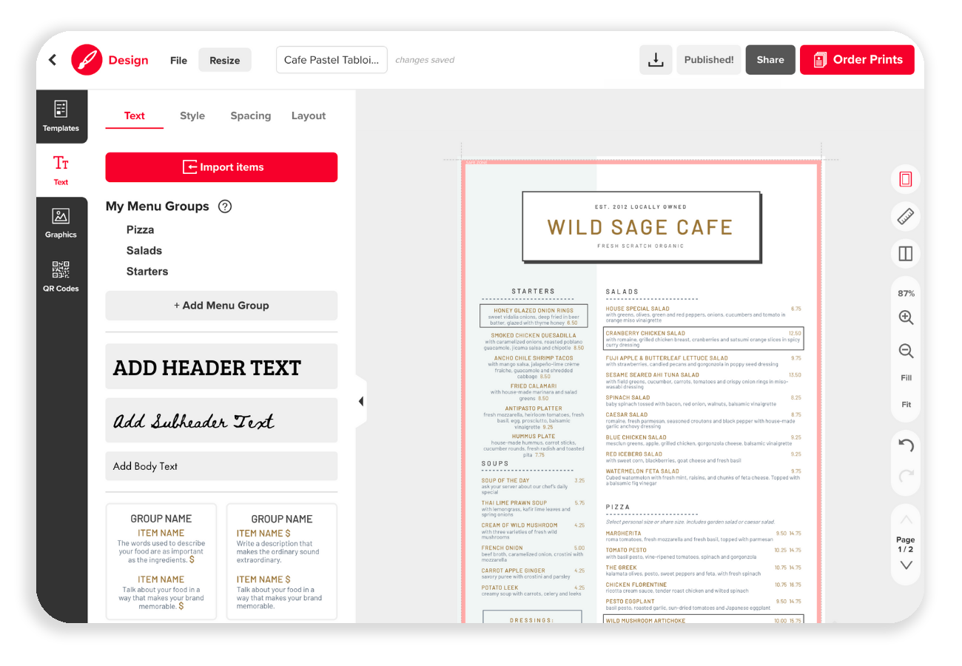
Task: Toggle the column guides icon
Action: click(x=906, y=254)
